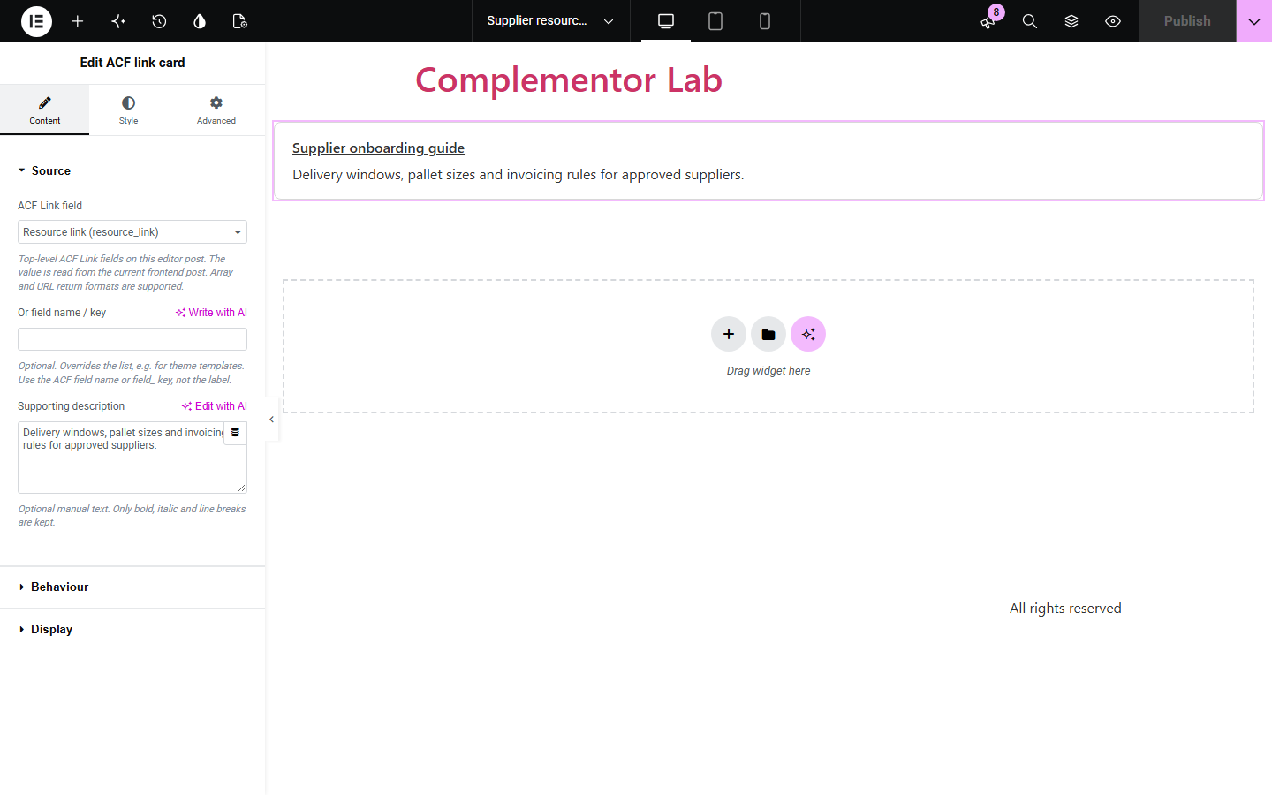Switch to the Style tab
Image resolution: width=1272 pixels, height=795 pixels.
(129, 110)
